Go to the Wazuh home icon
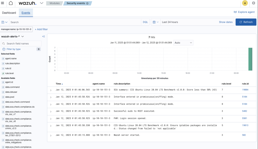The width and height of the screenshot is (258, 149). point(11,3)
